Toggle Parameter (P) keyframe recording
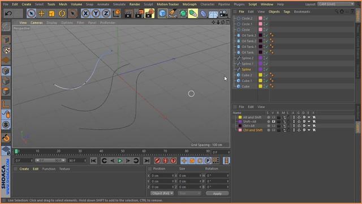Image resolution: width=362 pixels, height=204 pixels. tap(208, 160)
